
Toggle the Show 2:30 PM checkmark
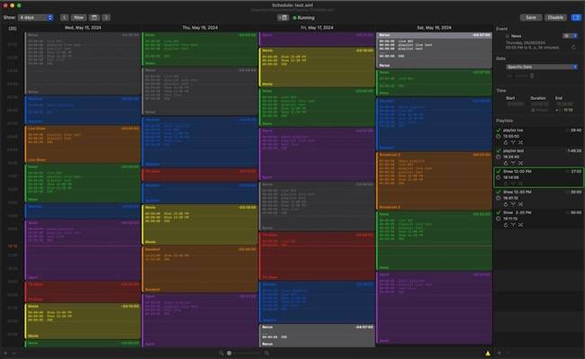[499, 212]
